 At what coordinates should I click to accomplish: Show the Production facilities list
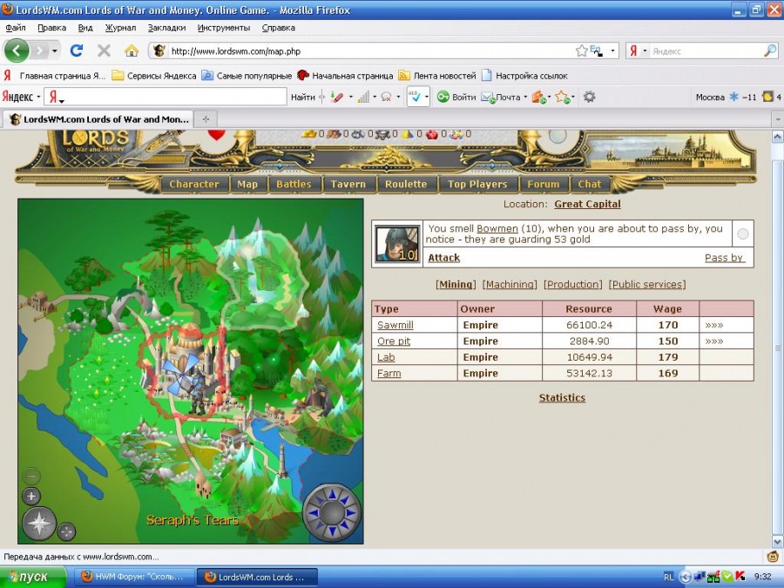click(573, 284)
